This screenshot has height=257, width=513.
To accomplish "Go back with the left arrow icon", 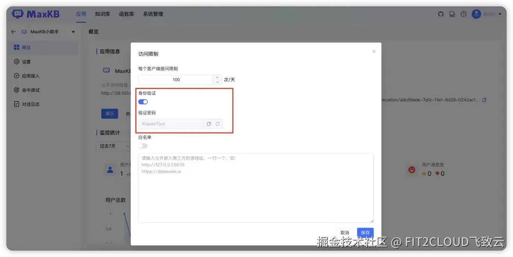I will 13,32.
